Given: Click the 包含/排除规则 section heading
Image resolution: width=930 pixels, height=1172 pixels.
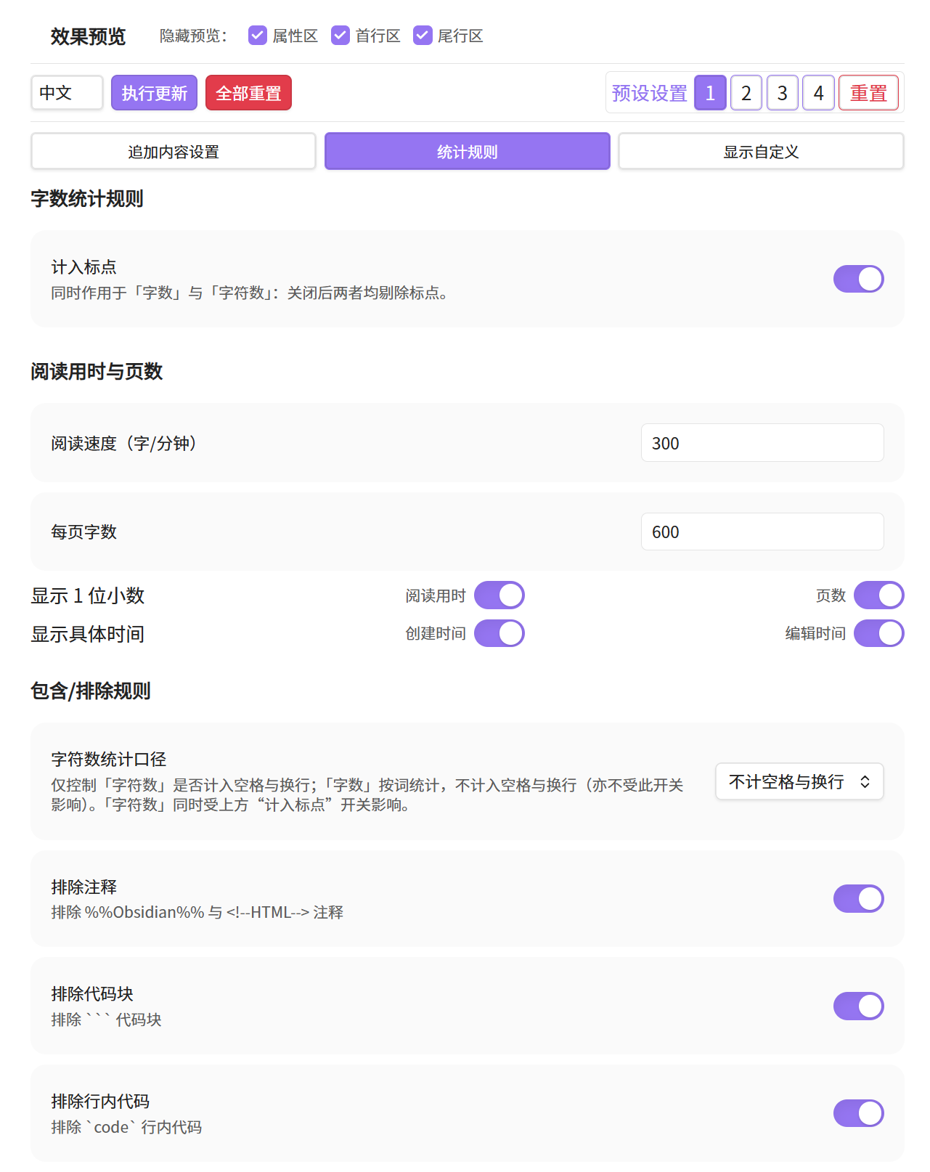Looking at the screenshot, I should tap(91, 691).
